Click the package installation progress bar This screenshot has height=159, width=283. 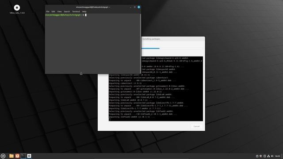pyautogui.click(x=172, y=48)
